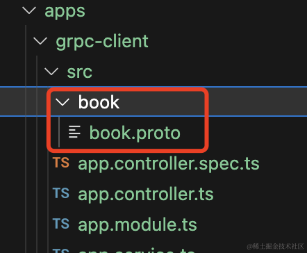Click the orange TS icon of app.controller.spec.ts
This screenshot has width=307, height=253.
coord(61,163)
